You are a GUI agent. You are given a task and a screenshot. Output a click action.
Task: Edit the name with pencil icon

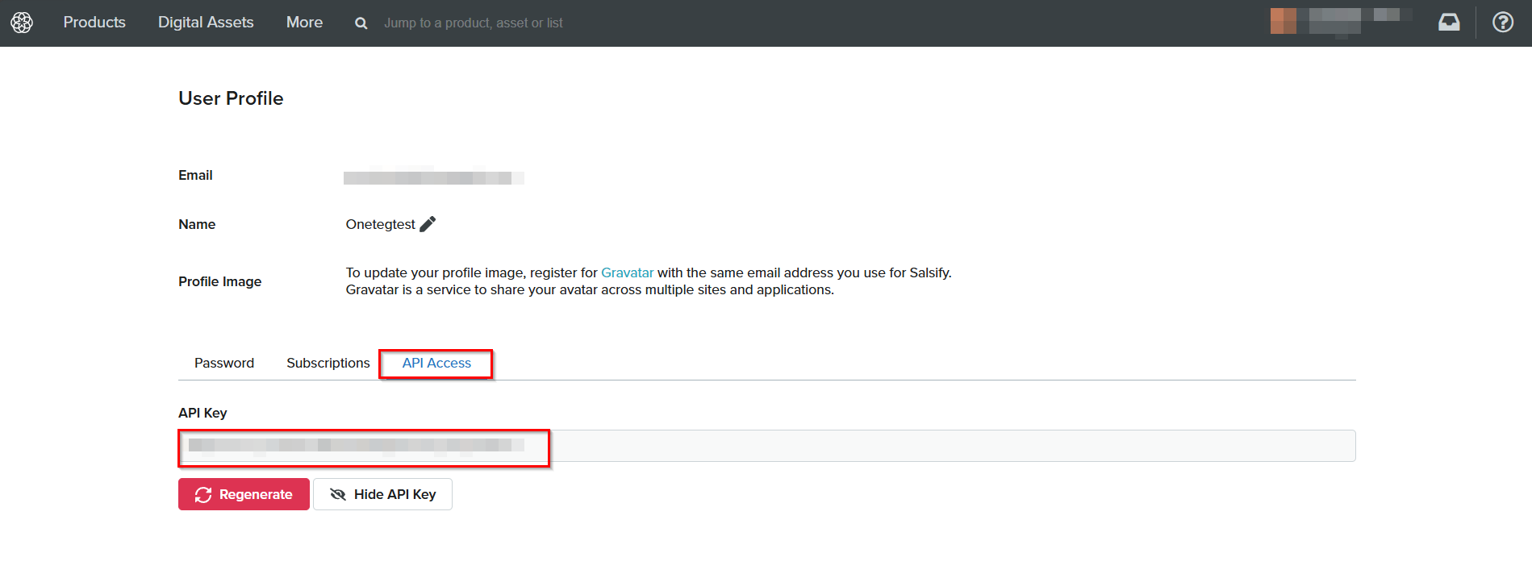(428, 224)
